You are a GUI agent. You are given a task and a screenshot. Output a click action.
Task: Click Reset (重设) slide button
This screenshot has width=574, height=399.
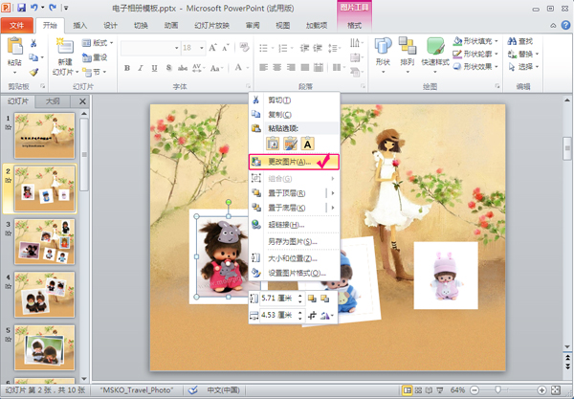[95, 57]
